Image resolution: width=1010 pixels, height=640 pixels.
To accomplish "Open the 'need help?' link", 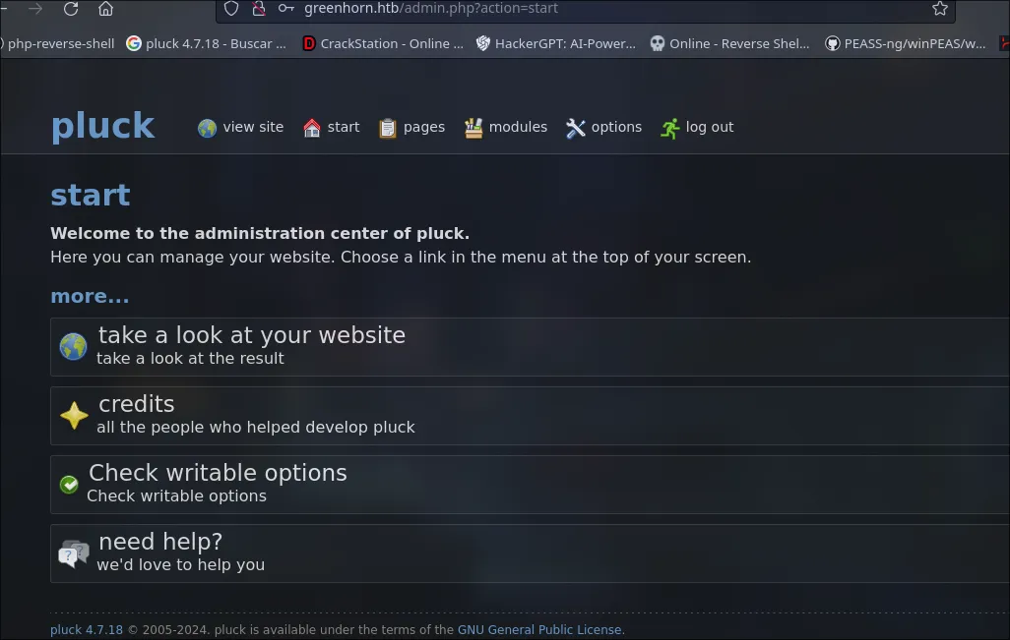I will coord(160,542).
